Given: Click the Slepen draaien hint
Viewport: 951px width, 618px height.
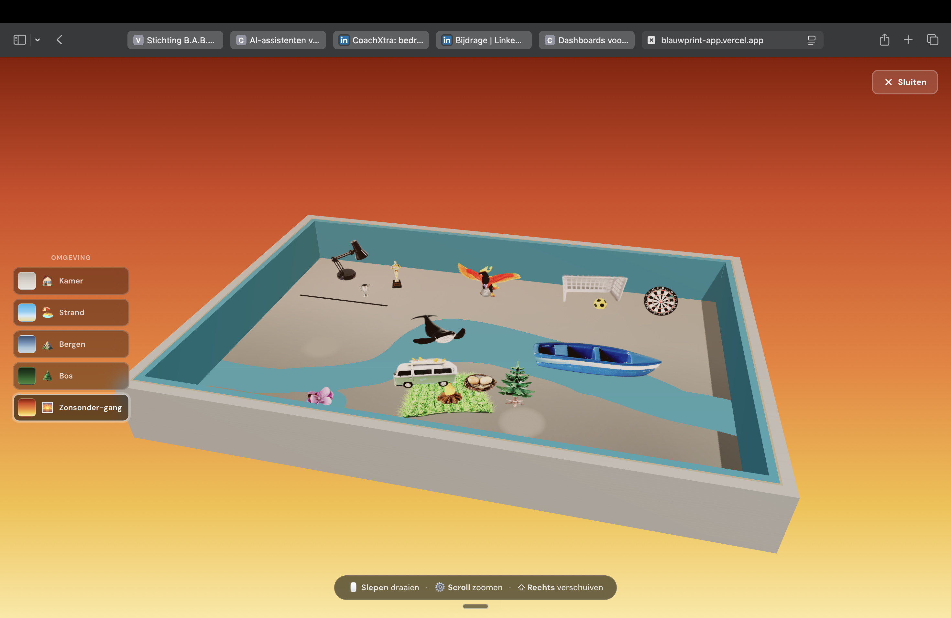Looking at the screenshot, I should (385, 587).
